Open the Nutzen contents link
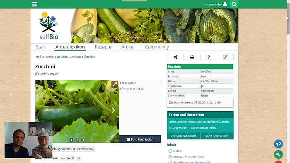Image resolution: width=290 pixels, height=163 pixels. [178, 151]
